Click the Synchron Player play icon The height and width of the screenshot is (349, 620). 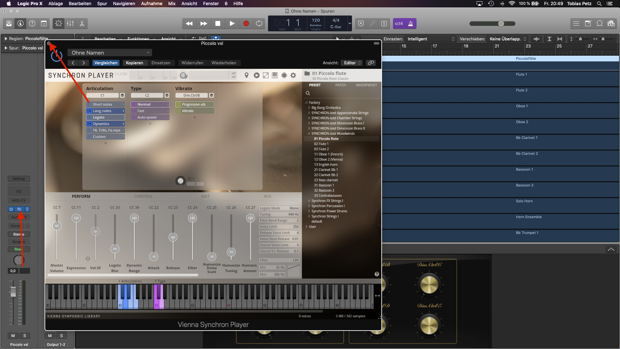click(256, 75)
